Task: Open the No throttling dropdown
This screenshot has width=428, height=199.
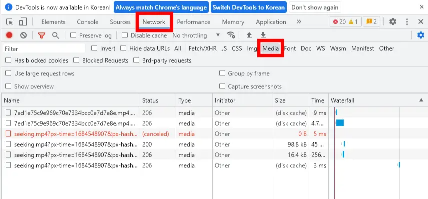Action: (196, 35)
